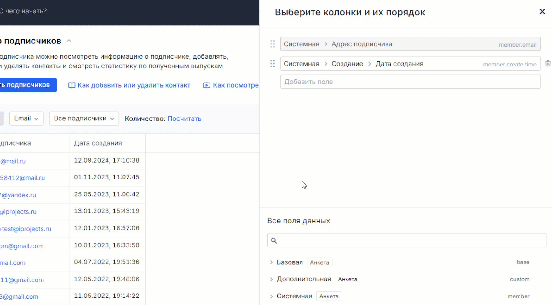Expand the Системная field group
This screenshot has height=305, width=552.
tap(271, 296)
